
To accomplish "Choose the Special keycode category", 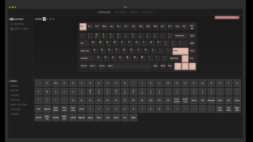I will click(x=15, y=100).
